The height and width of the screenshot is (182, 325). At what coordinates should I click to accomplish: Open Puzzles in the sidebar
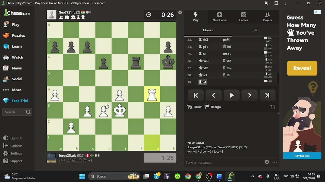14,35
